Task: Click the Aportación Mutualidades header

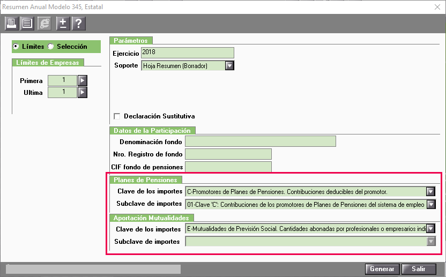Action: (151, 218)
